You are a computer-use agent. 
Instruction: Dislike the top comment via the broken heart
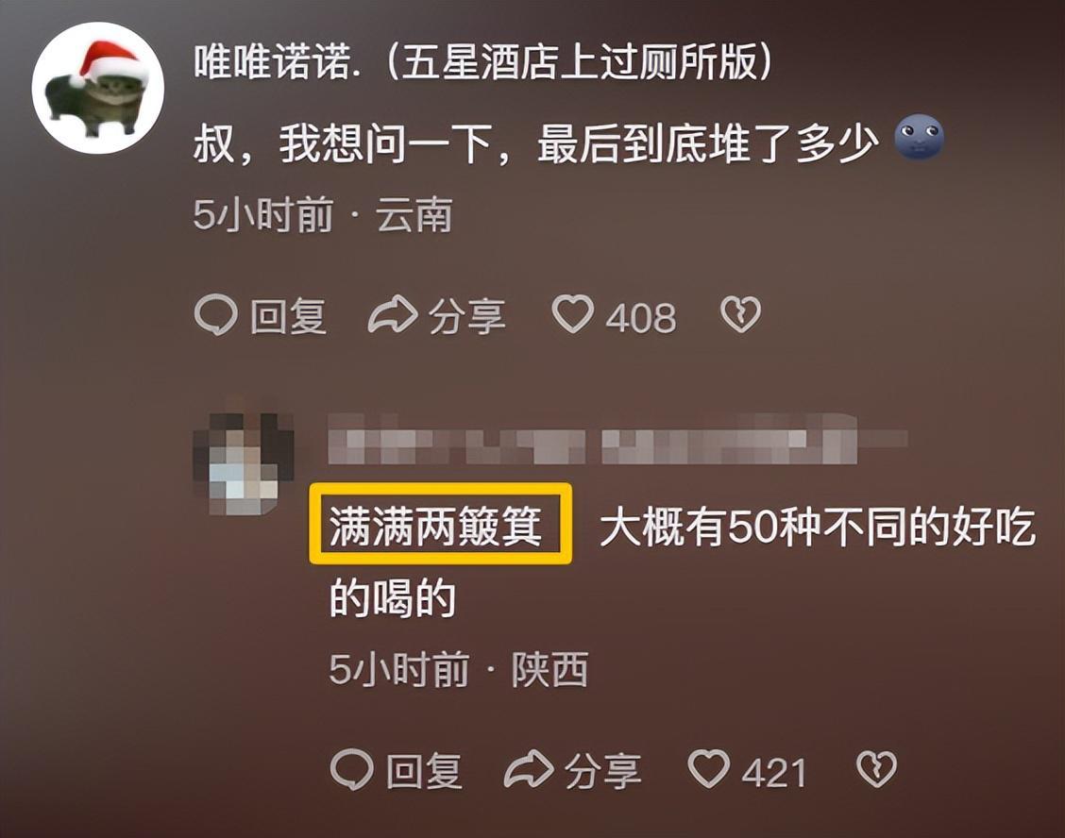tap(740, 314)
